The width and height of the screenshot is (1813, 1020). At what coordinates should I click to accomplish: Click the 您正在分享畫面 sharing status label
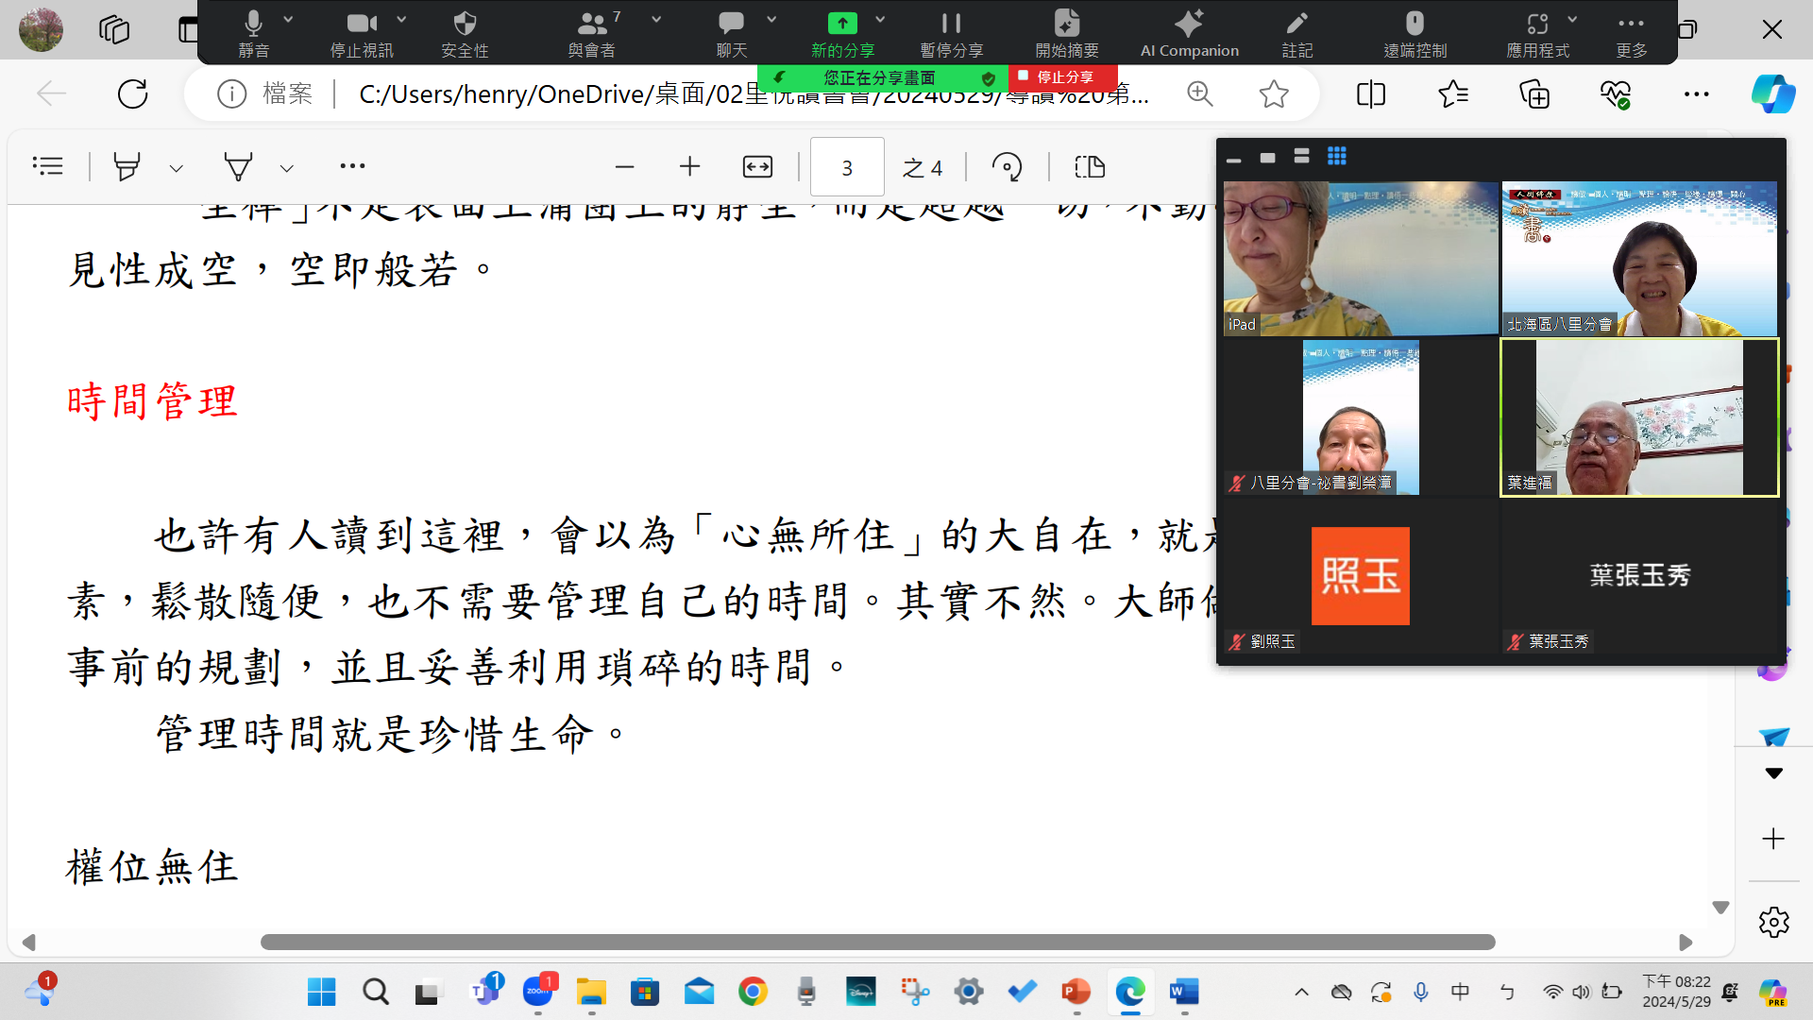[x=879, y=77]
